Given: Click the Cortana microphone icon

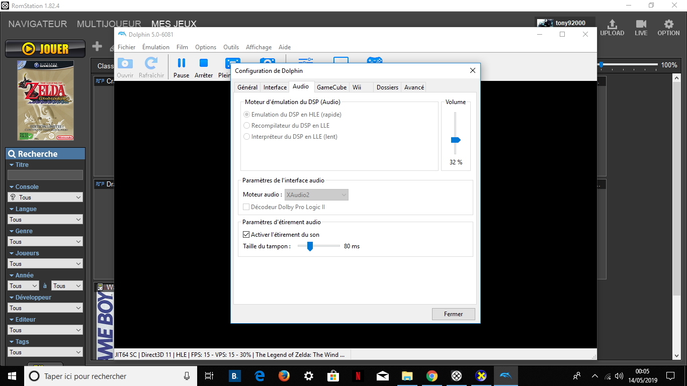Looking at the screenshot, I should (x=187, y=376).
